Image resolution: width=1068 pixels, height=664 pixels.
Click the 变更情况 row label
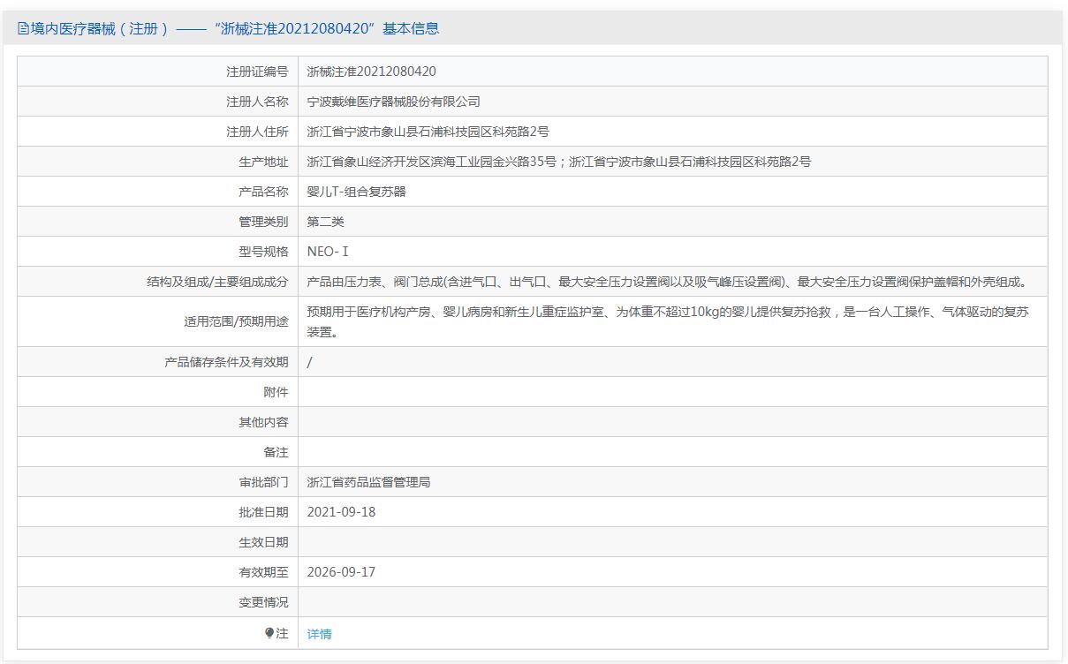pos(263,602)
